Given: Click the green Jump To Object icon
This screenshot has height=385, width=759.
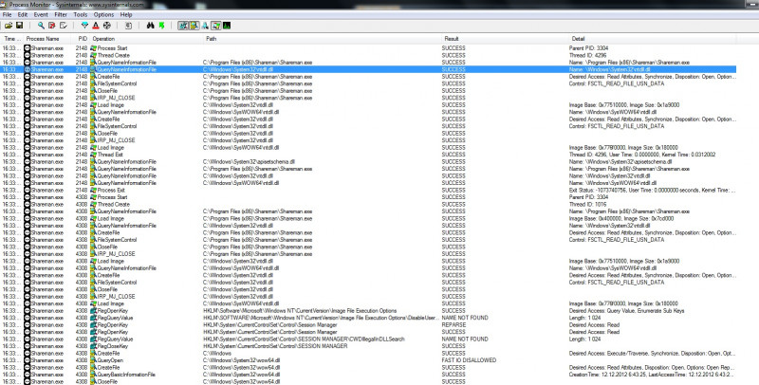Looking at the screenshot, I should [161, 26].
